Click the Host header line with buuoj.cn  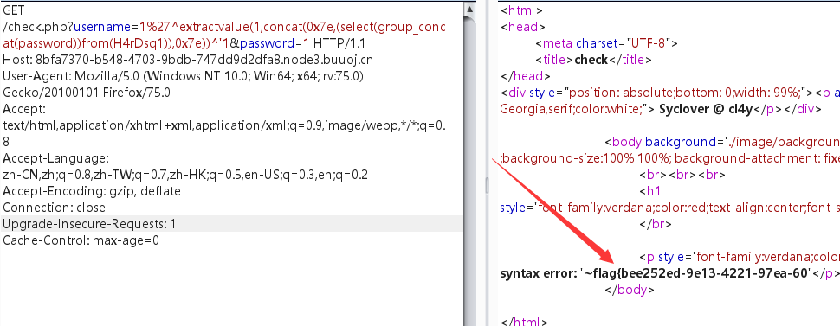point(188,60)
